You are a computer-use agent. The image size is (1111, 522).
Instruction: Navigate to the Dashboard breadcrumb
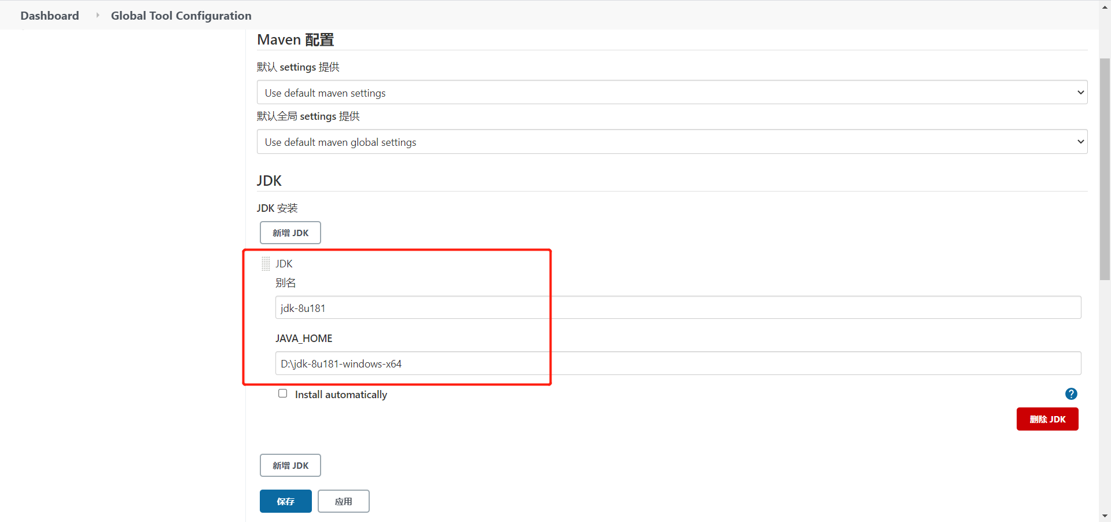49,16
